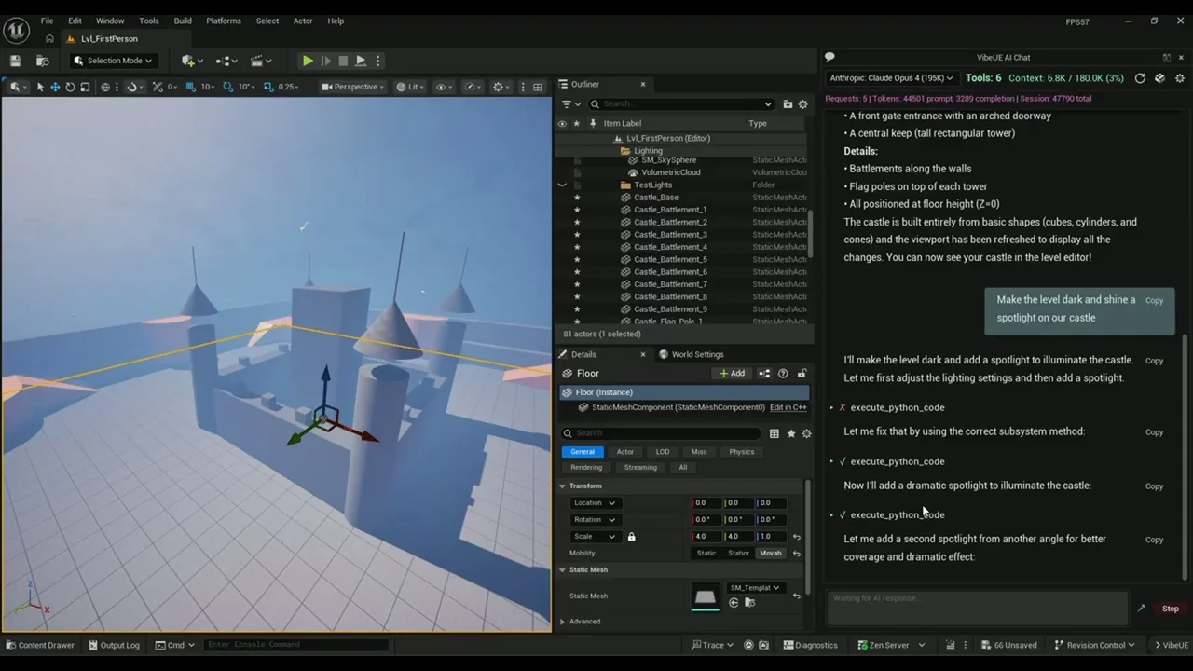Toggle the actor lock icon beside Add
1193x671 pixels.
pos(802,374)
